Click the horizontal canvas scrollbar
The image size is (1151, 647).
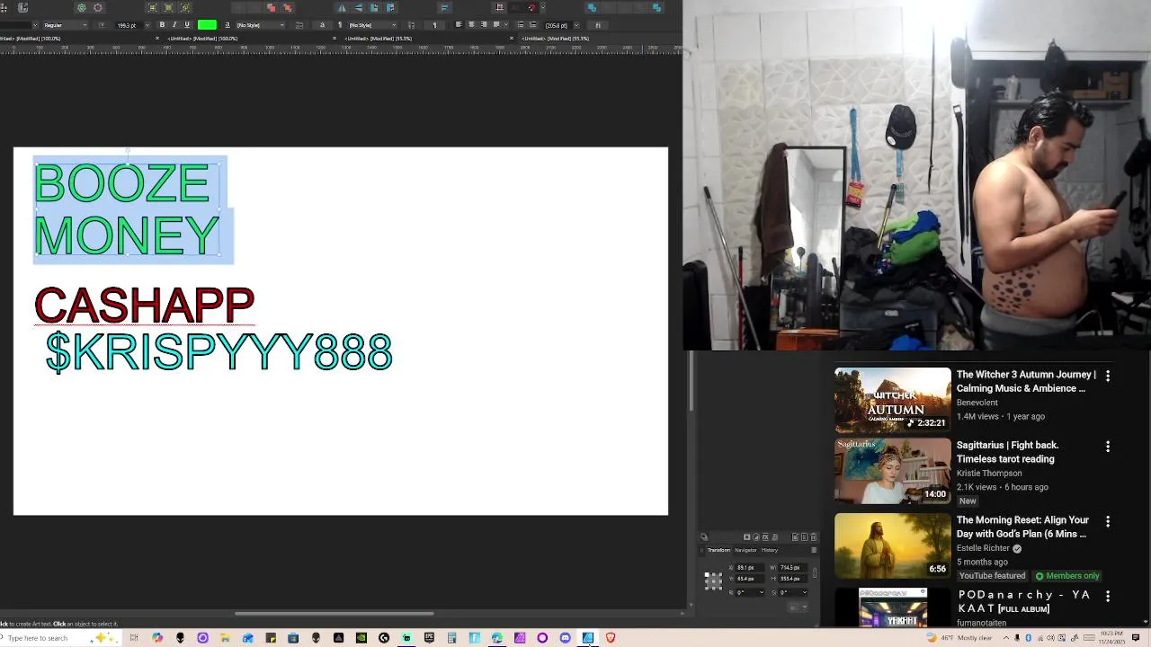tap(334, 614)
